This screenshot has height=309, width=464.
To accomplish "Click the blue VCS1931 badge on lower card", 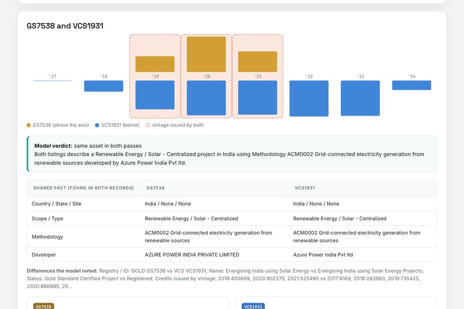I will coord(253,306).
